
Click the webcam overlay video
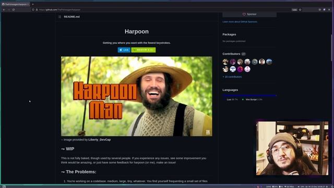pyautogui.click(x=292, y=148)
